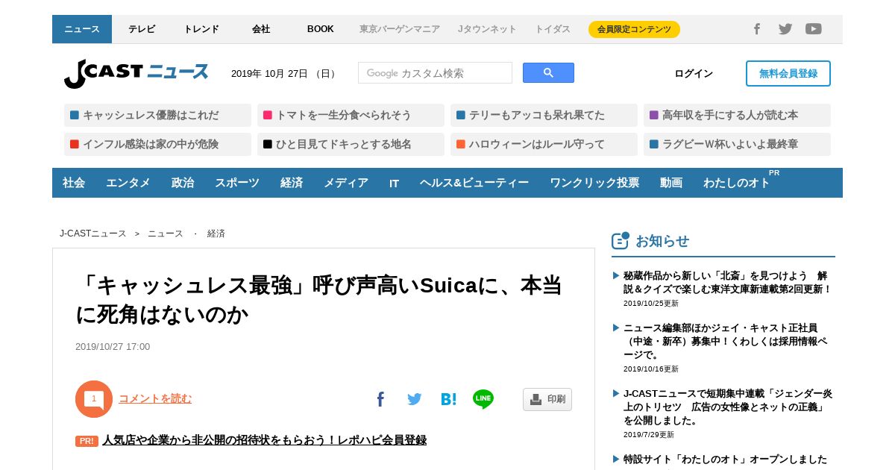This screenshot has width=895, height=470.
Task: Open Jタウンネット link
Action: coord(487,29)
